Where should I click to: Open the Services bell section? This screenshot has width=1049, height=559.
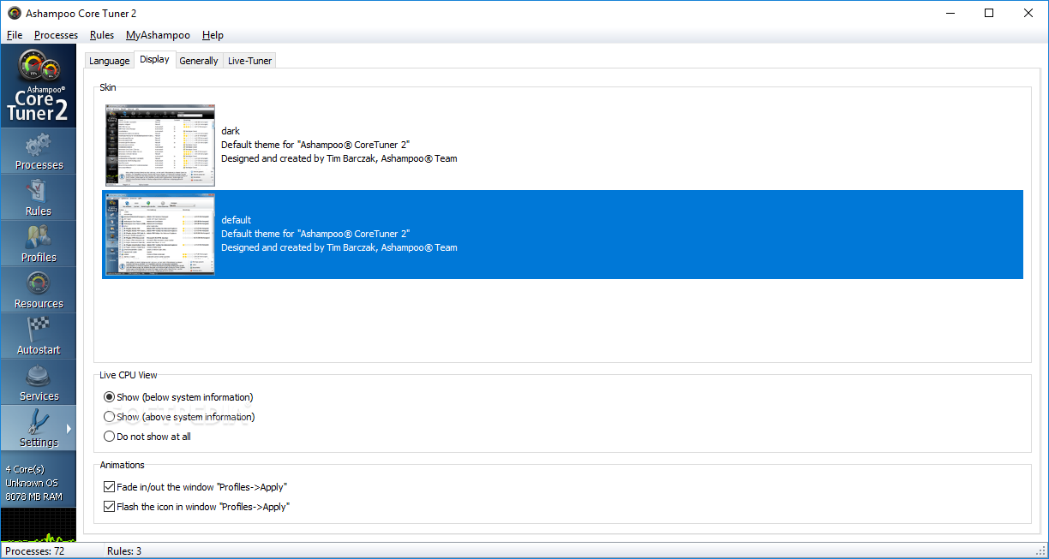(x=39, y=383)
